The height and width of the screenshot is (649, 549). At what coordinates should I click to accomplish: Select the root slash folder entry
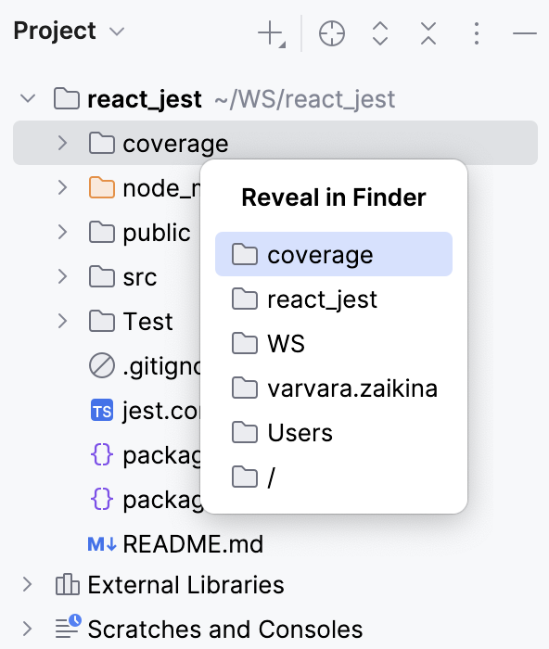coord(334,477)
